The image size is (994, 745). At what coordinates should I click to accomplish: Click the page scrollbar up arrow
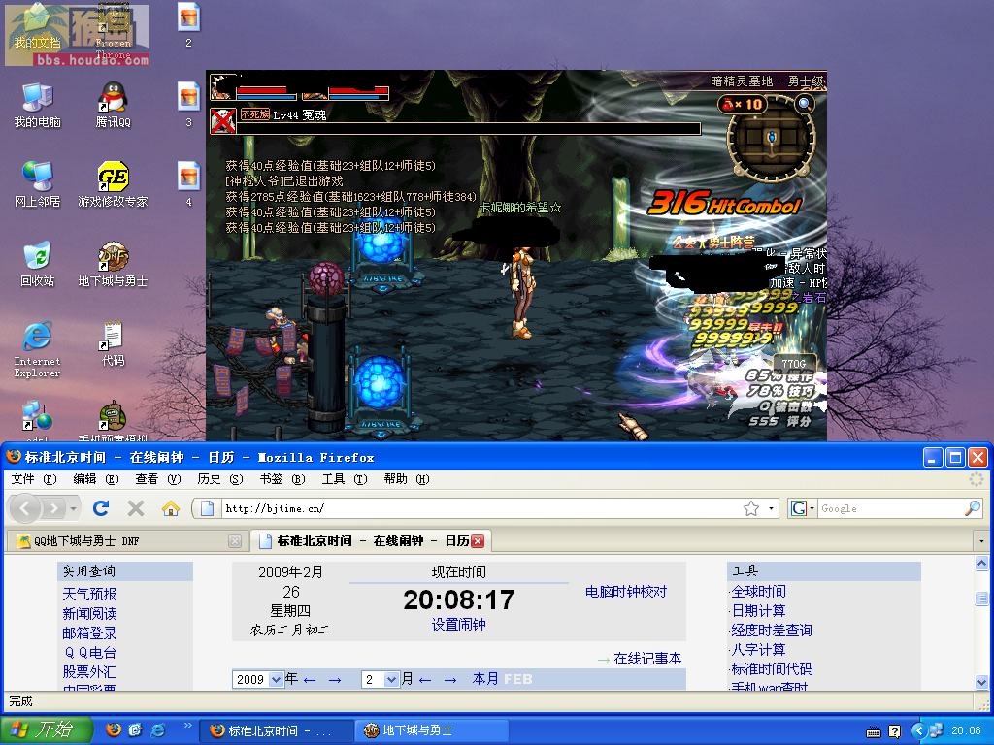click(981, 564)
